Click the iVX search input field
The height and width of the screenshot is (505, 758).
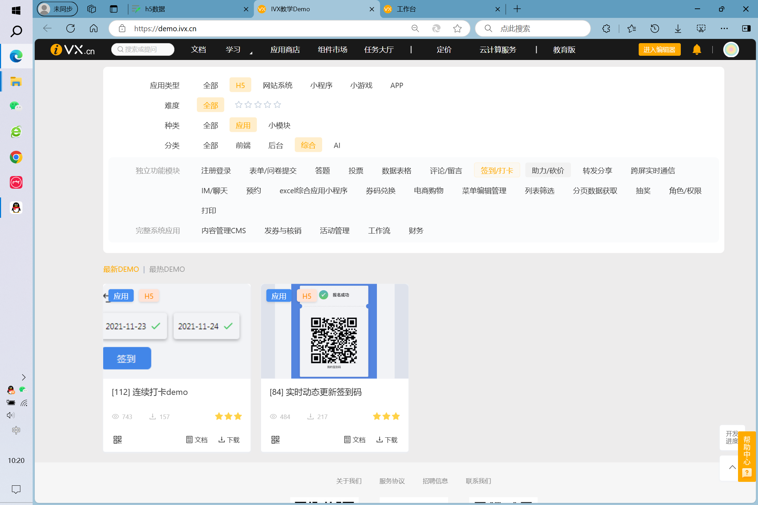143,49
